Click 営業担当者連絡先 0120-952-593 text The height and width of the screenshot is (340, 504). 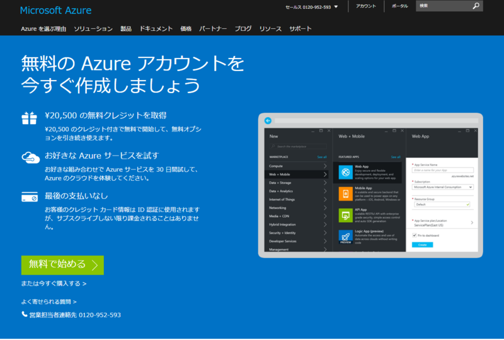(75, 315)
